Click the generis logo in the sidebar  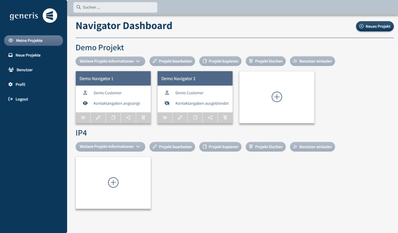33,16
